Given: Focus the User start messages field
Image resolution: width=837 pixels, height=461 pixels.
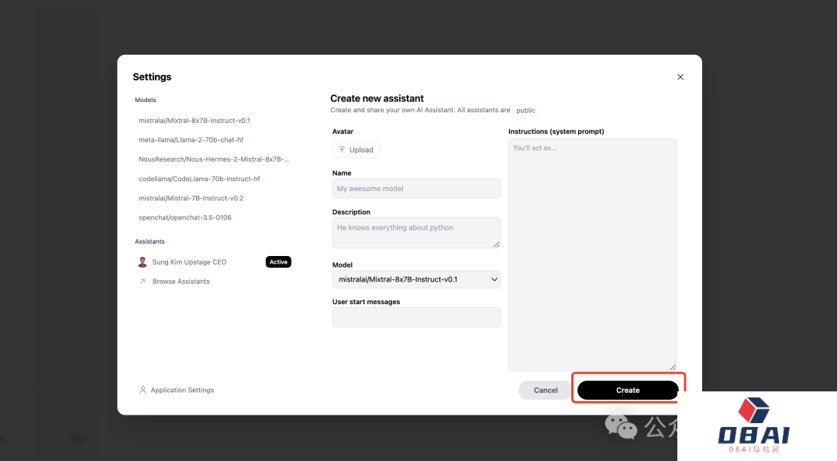Looking at the screenshot, I should [416, 317].
